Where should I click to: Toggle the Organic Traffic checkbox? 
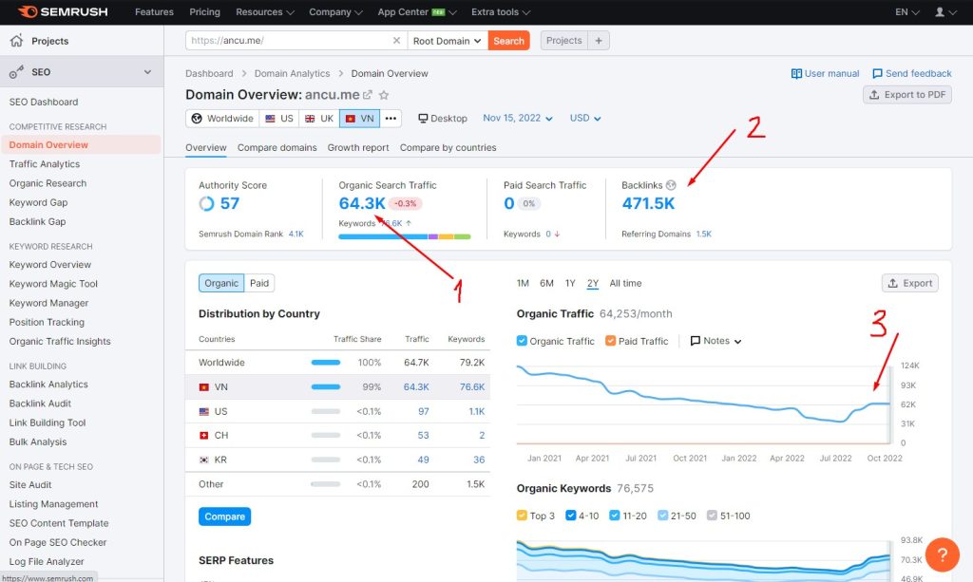[522, 340]
